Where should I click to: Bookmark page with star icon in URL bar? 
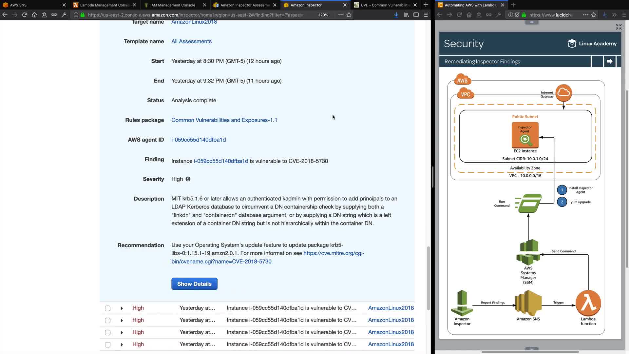pos(349,15)
